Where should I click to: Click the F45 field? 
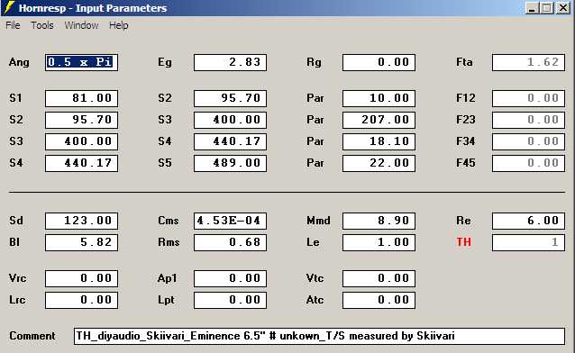click(x=528, y=163)
